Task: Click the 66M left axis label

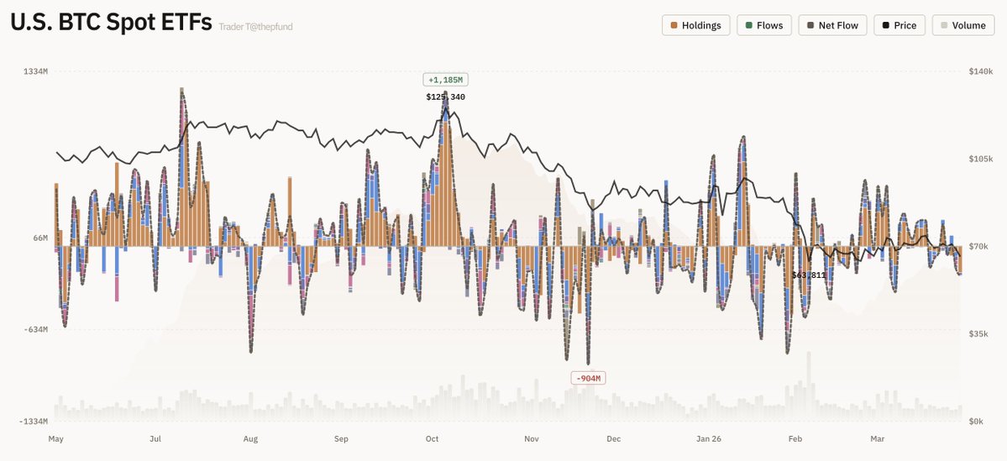Action: (x=40, y=238)
